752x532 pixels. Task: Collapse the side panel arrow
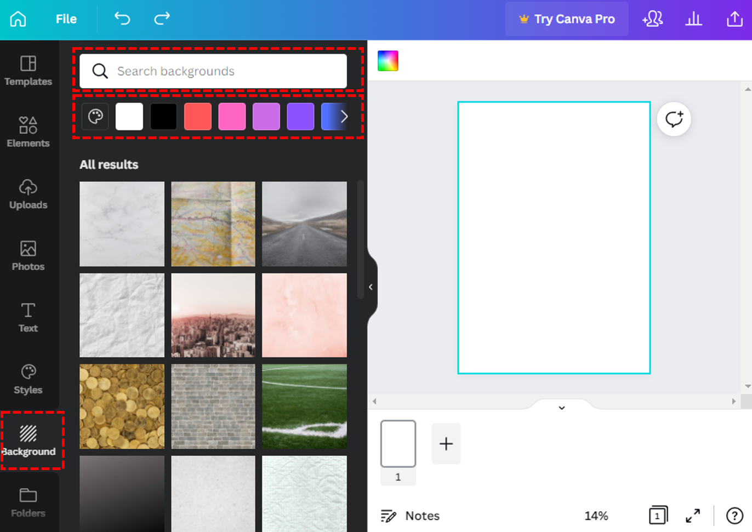pos(371,287)
